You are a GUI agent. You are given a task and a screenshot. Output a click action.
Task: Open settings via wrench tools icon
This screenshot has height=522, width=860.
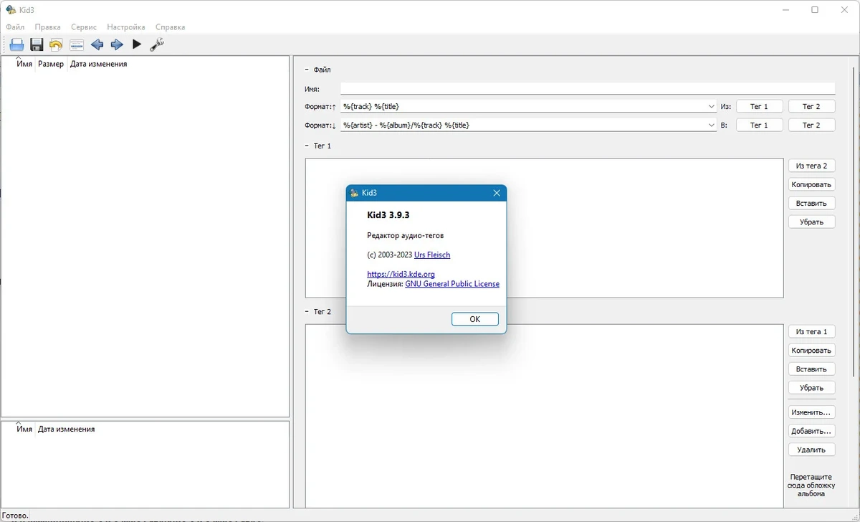coord(157,44)
